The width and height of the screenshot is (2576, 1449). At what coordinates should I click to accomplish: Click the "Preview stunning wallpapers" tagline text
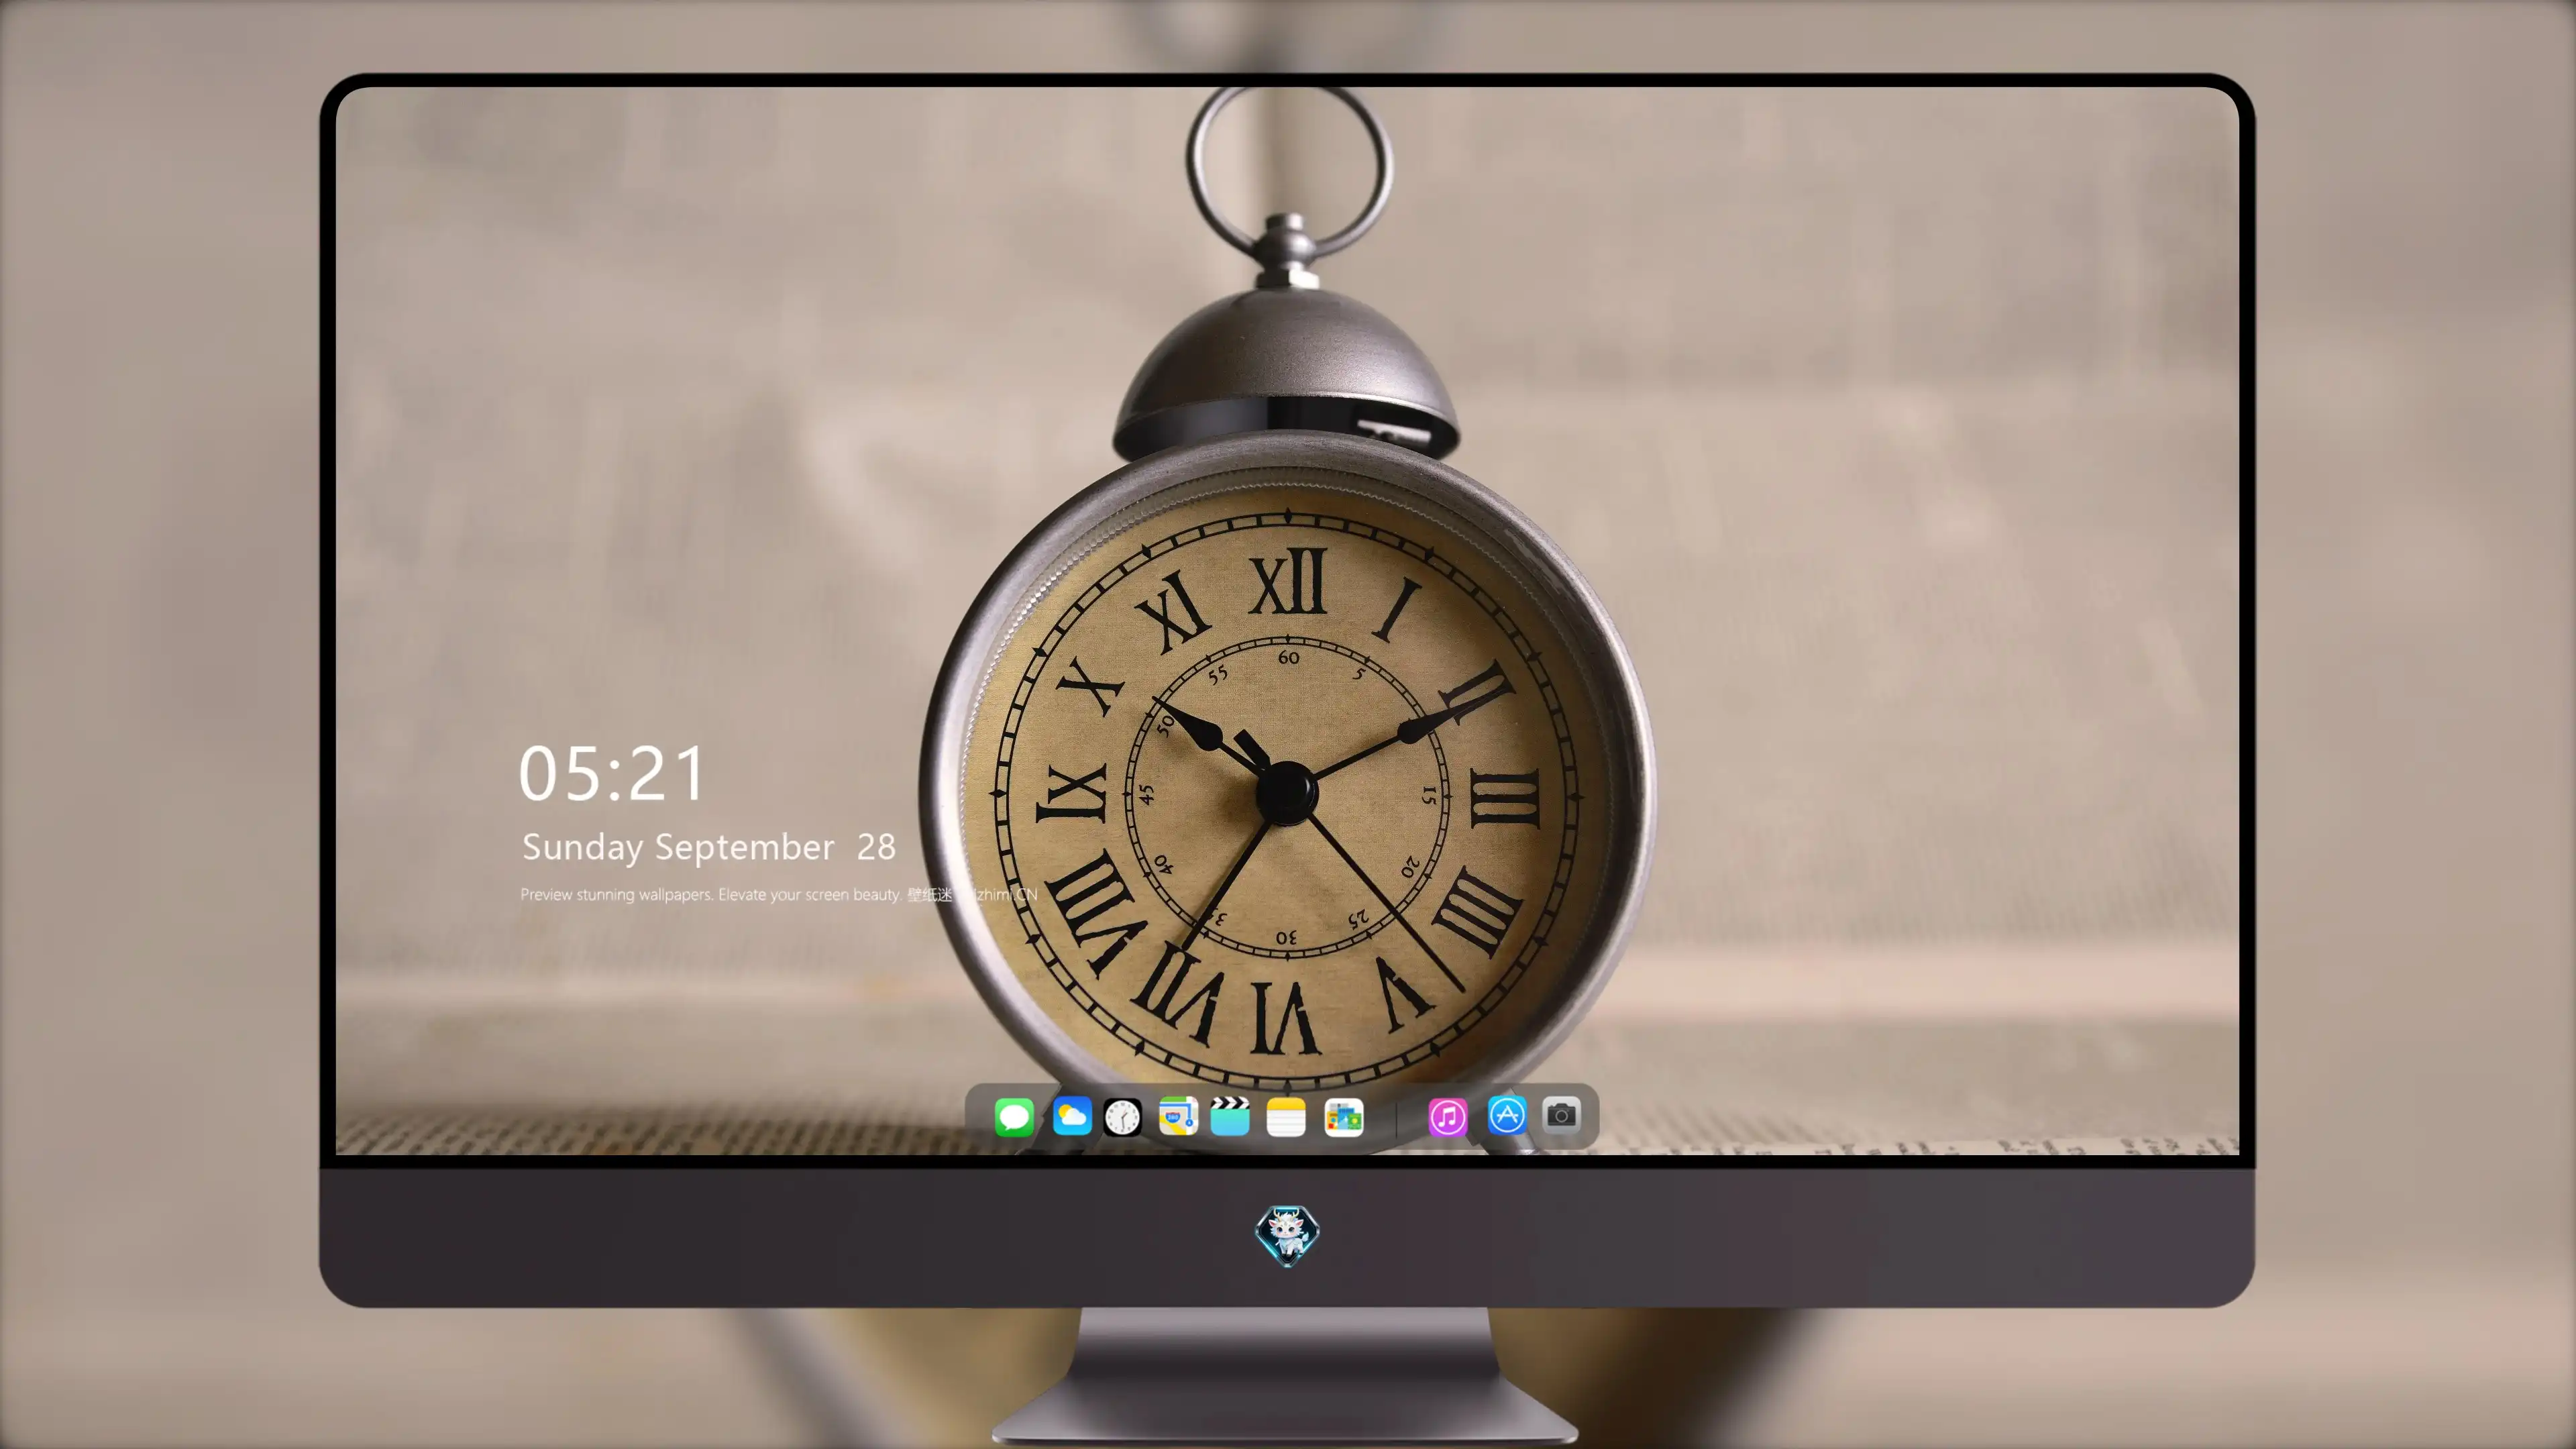pyautogui.click(x=778, y=894)
